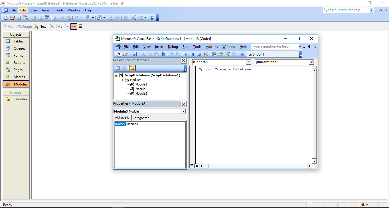Select Queries in Objects pane
The width and height of the screenshot is (389, 208).
pyautogui.click(x=16, y=48)
